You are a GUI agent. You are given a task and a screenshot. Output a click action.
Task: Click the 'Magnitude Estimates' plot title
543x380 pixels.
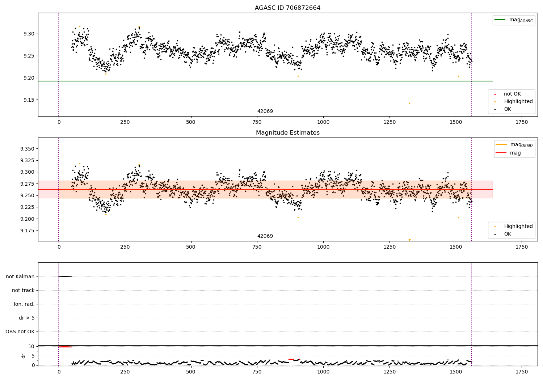click(x=287, y=133)
